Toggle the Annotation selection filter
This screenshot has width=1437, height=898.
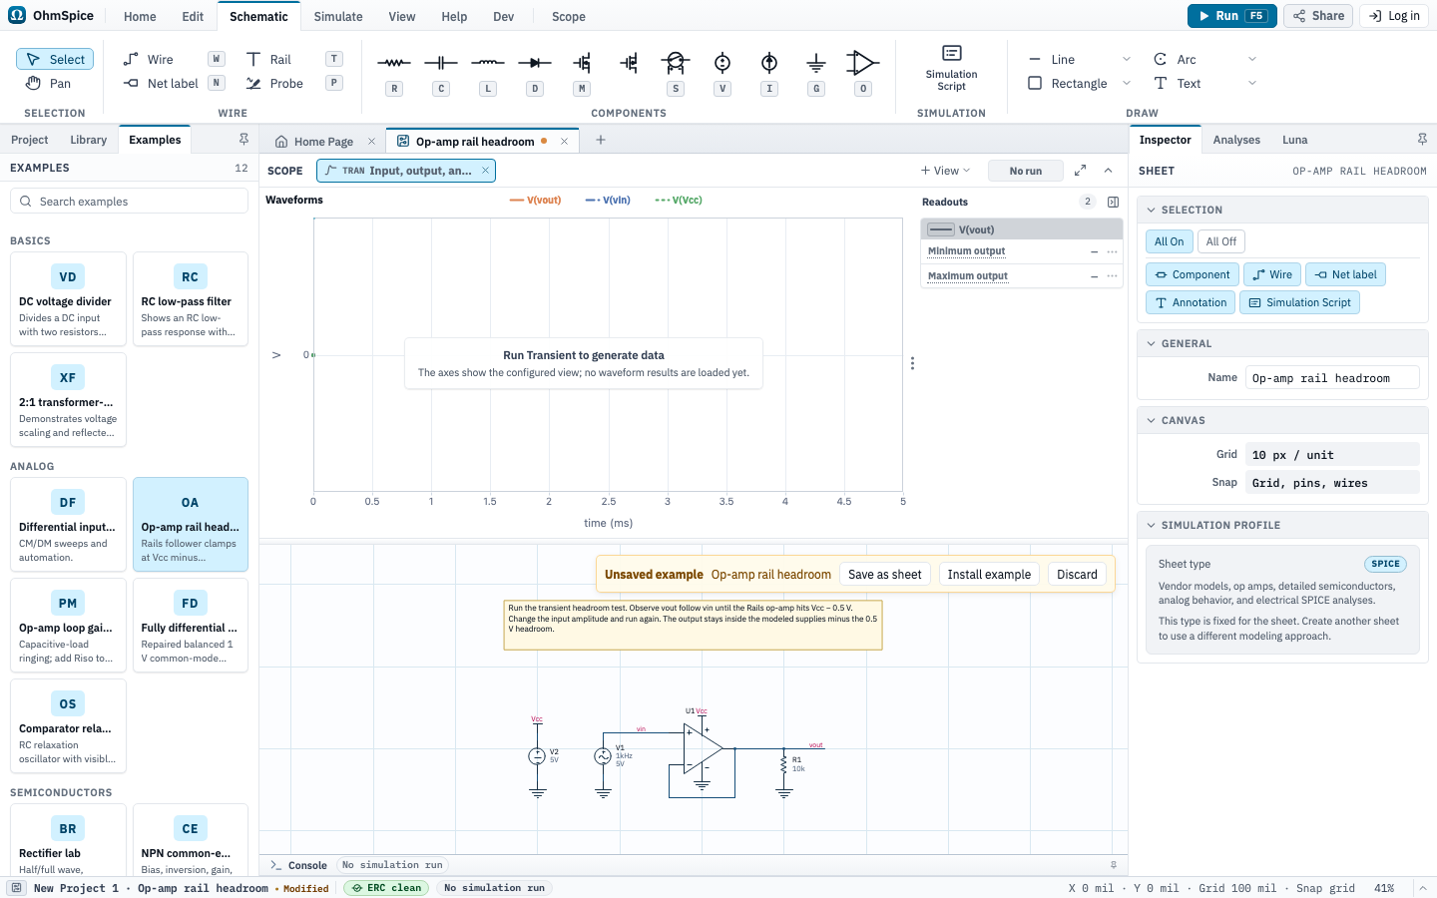tap(1191, 302)
